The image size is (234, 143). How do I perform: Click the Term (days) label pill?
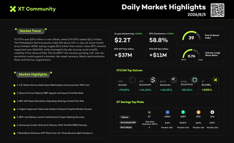click(126, 127)
